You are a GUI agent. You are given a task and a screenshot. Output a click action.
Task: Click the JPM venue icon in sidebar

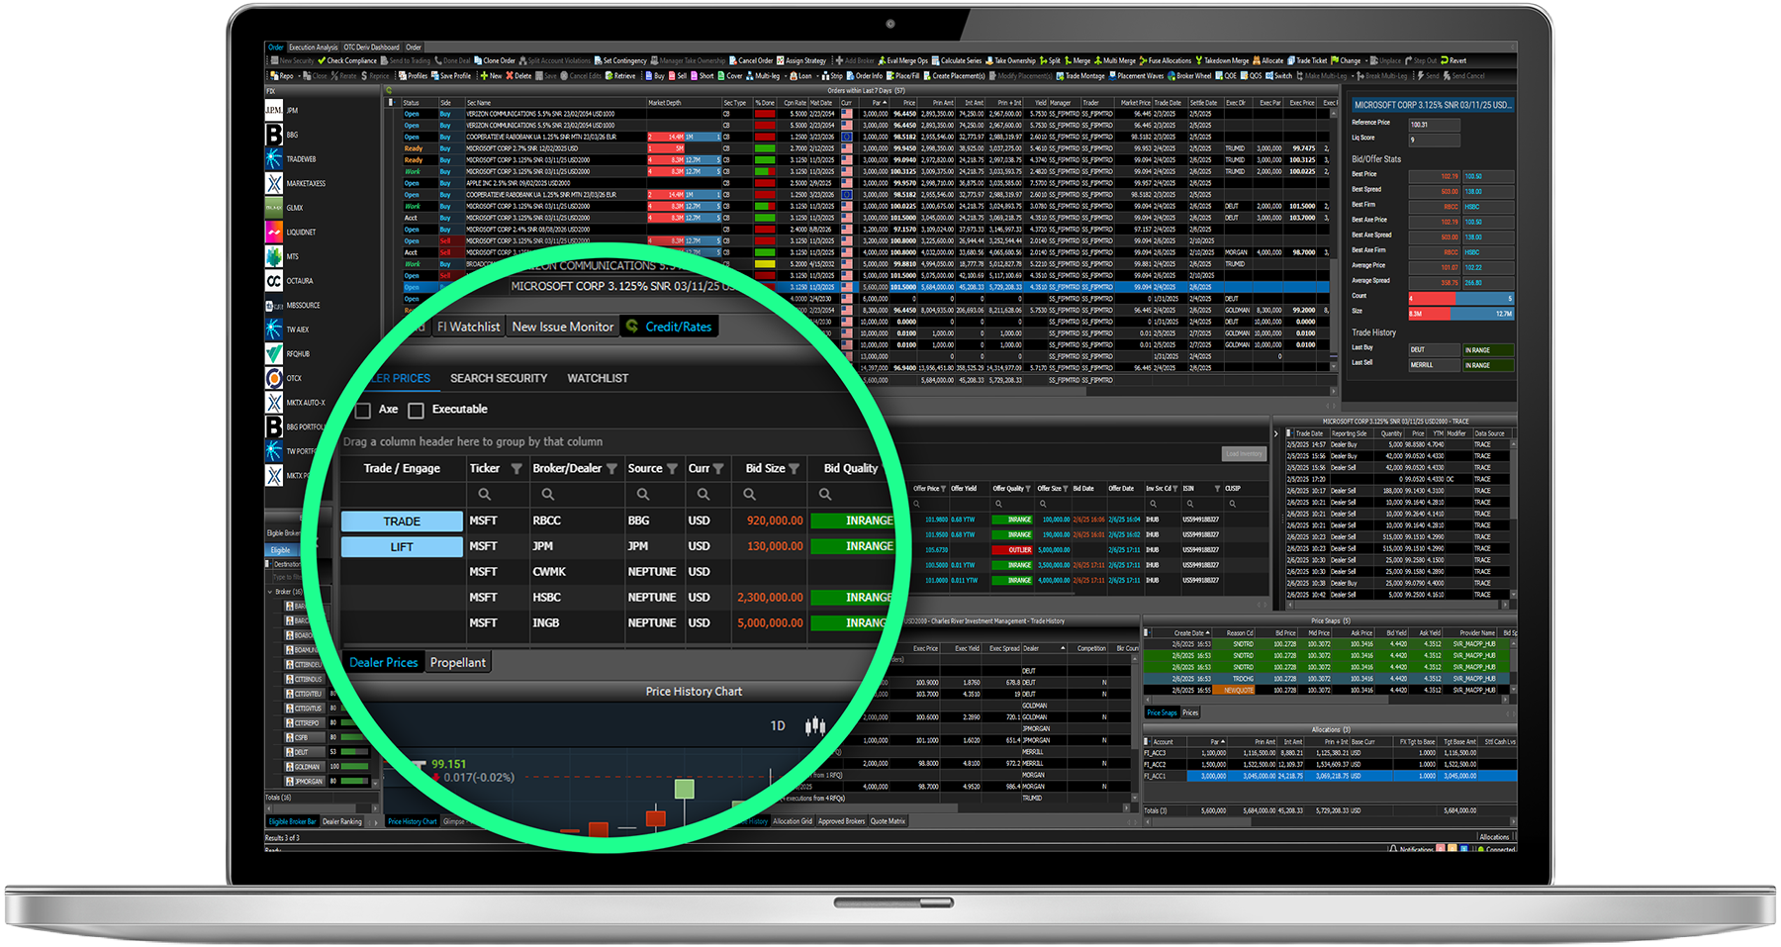tap(274, 110)
